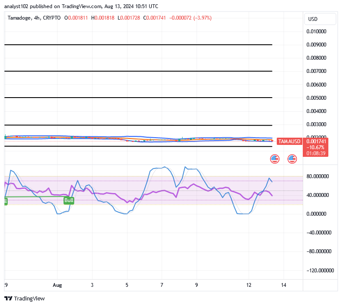Image resolution: width=342 pixels, height=306 pixels.
Task: Click the 0.003000 value on the price scale
Action: [316, 124]
